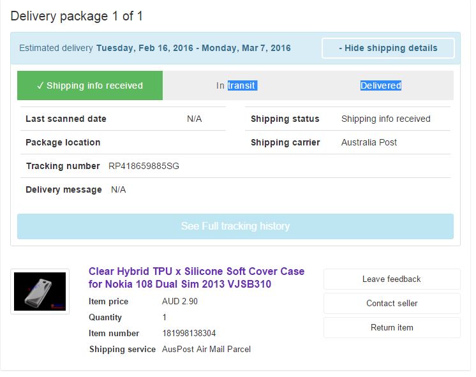Click the Delivery package 1 of 1 heading
Image resolution: width=476 pixels, height=377 pixels.
click(77, 16)
